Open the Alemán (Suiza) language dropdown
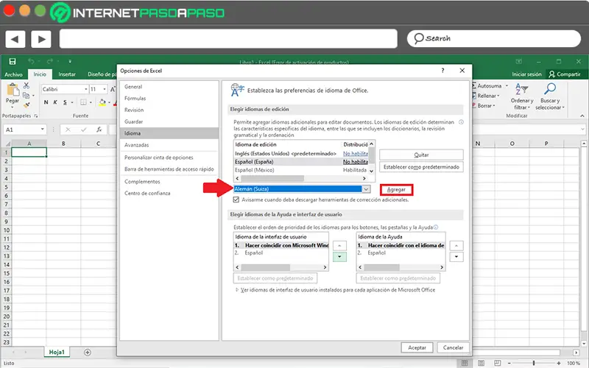The image size is (589, 368). (366, 189)
